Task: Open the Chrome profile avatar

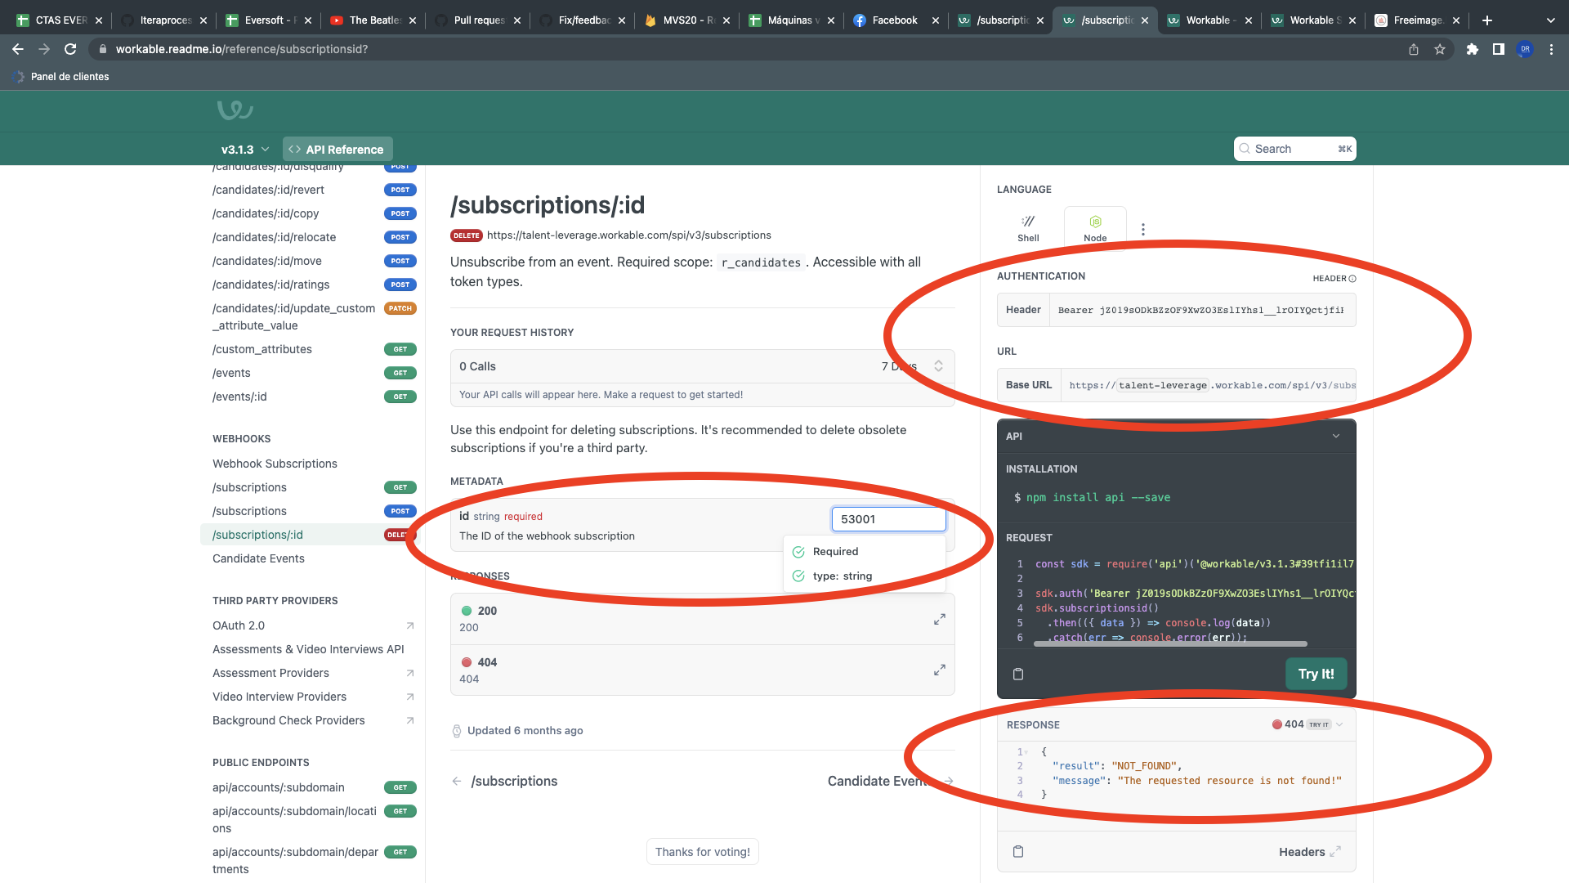Action: (1525, 49)
